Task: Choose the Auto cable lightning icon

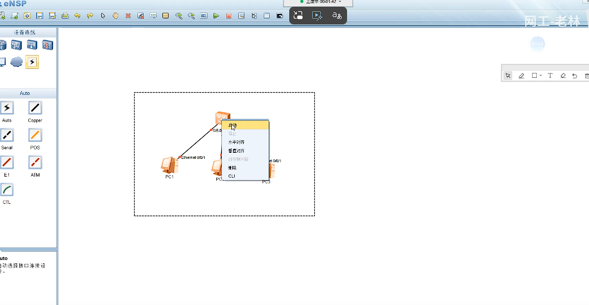Action: [7, 108]
